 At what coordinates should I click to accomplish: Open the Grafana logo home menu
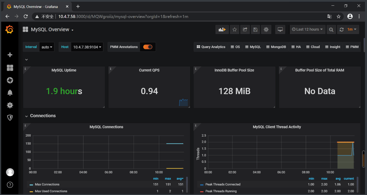(9, 29)
